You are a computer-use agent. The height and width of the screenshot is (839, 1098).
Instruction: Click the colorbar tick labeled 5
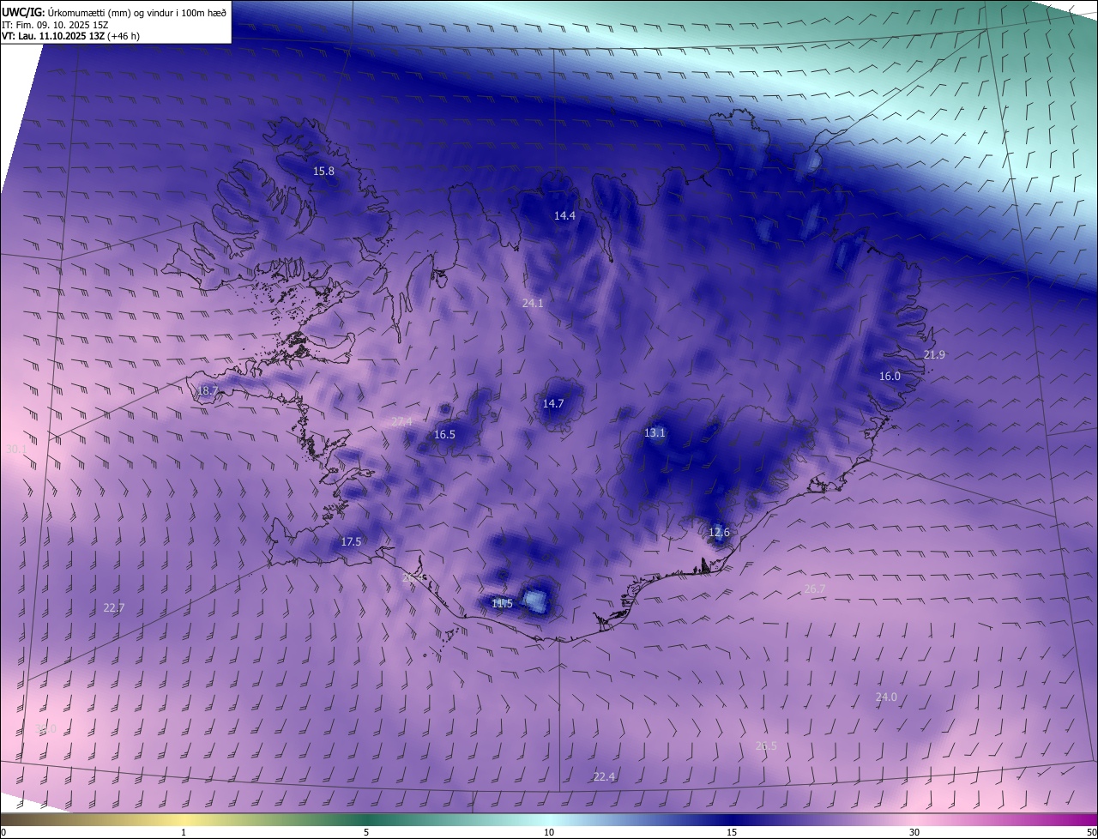click(366, 832)
